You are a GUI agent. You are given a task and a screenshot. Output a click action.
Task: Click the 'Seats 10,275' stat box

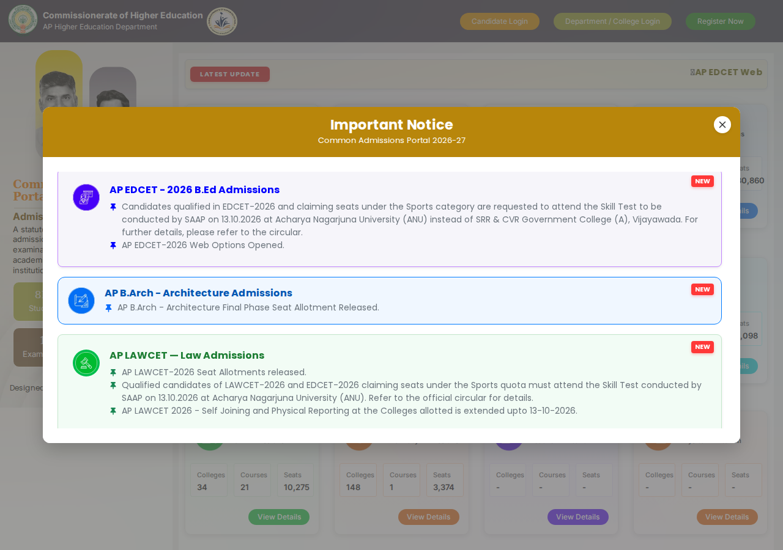(x=296, y=480)
